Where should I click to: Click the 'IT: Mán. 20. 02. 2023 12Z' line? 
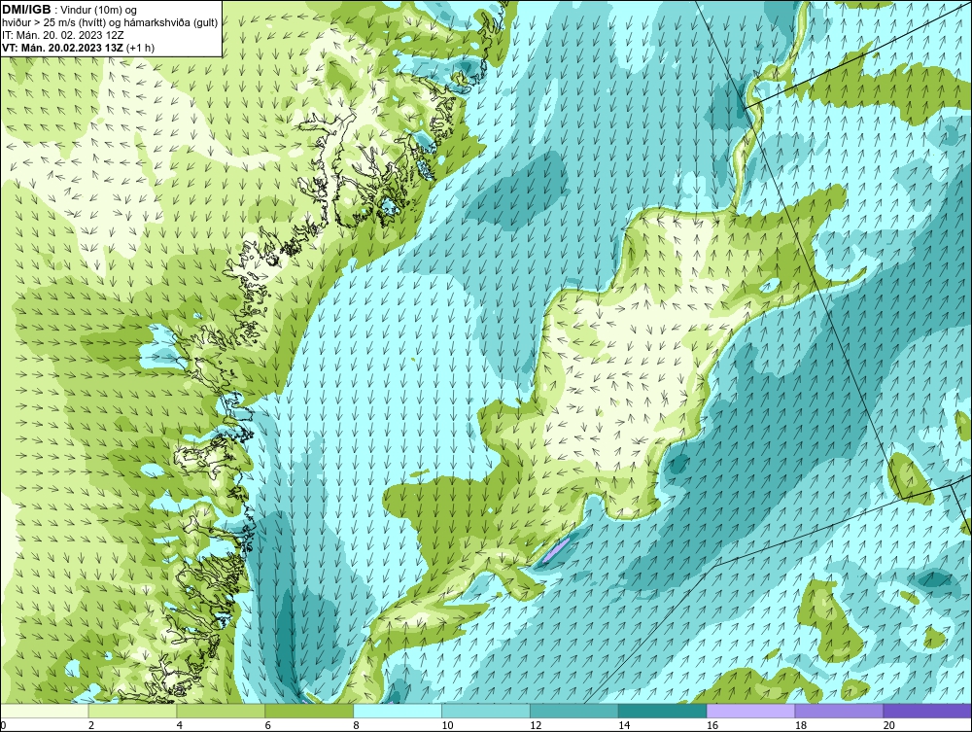62,35
